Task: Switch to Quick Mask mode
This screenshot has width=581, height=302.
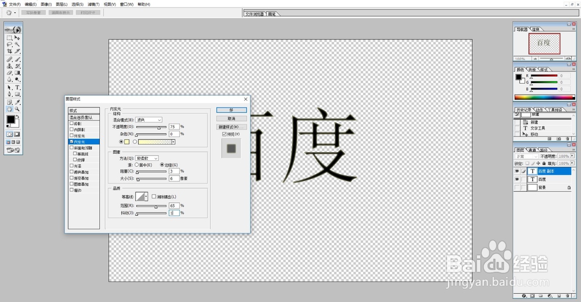Action: coord(17,134)
